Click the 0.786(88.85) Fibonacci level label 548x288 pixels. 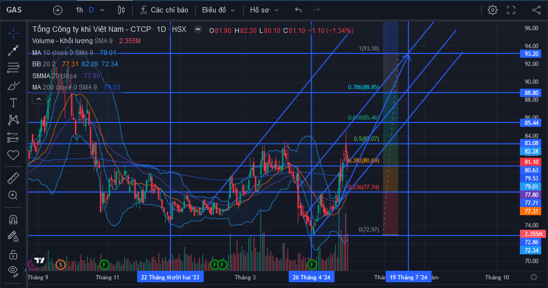(363, 87)
